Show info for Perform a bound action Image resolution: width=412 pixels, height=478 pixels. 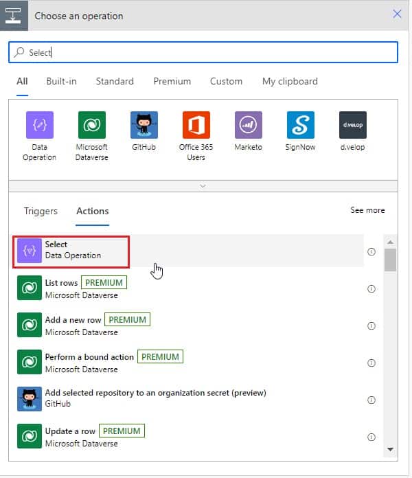(371, 363)
